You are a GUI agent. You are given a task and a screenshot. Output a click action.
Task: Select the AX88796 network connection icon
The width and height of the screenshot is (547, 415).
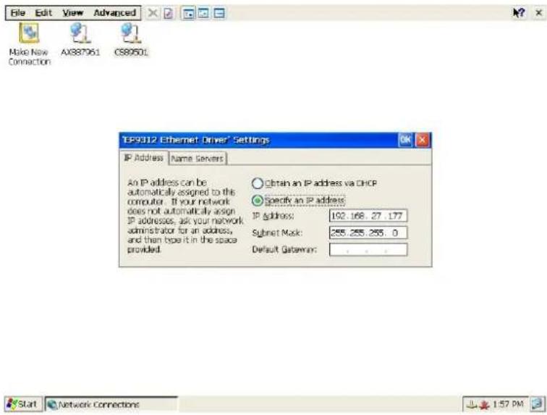click(80, 40)
